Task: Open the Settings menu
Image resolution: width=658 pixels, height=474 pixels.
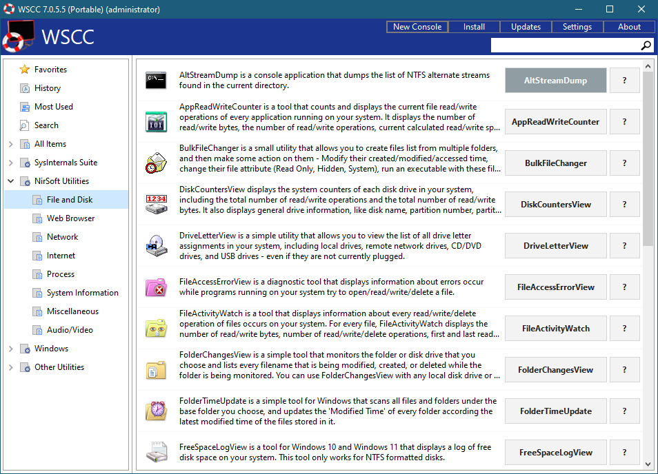Action: [x=577, y=27]
